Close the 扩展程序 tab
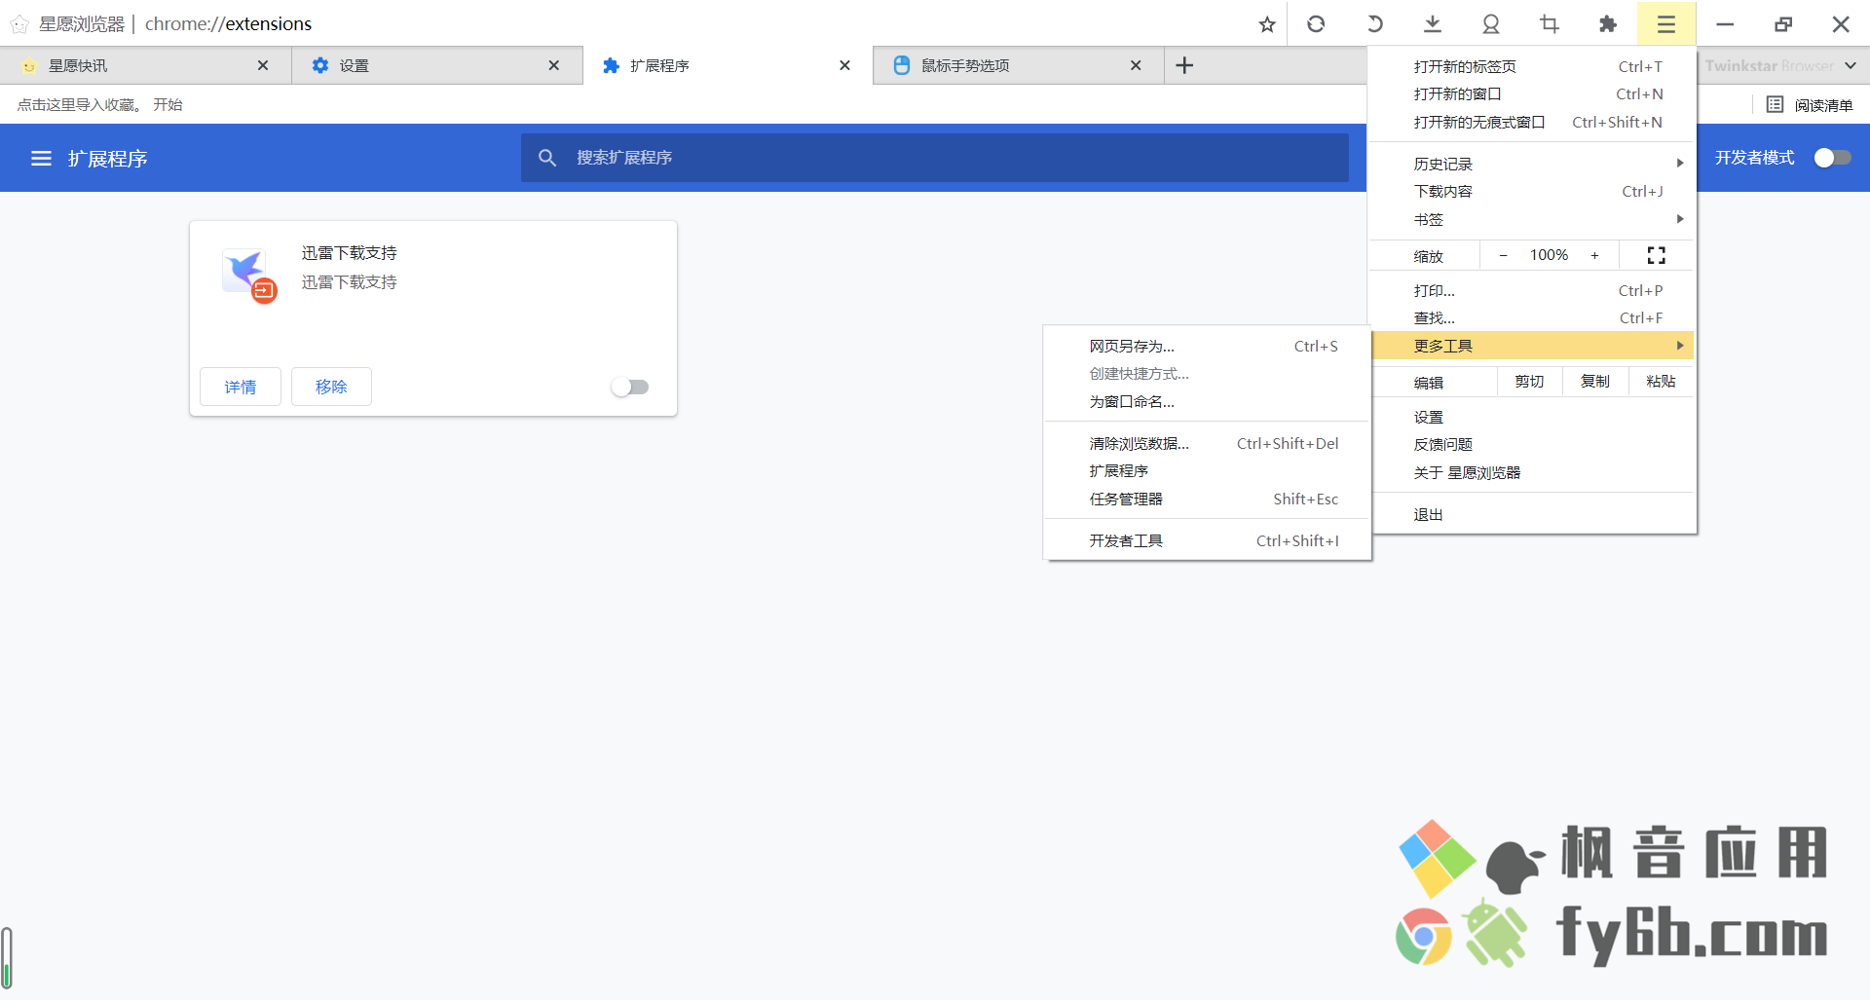 844,65
